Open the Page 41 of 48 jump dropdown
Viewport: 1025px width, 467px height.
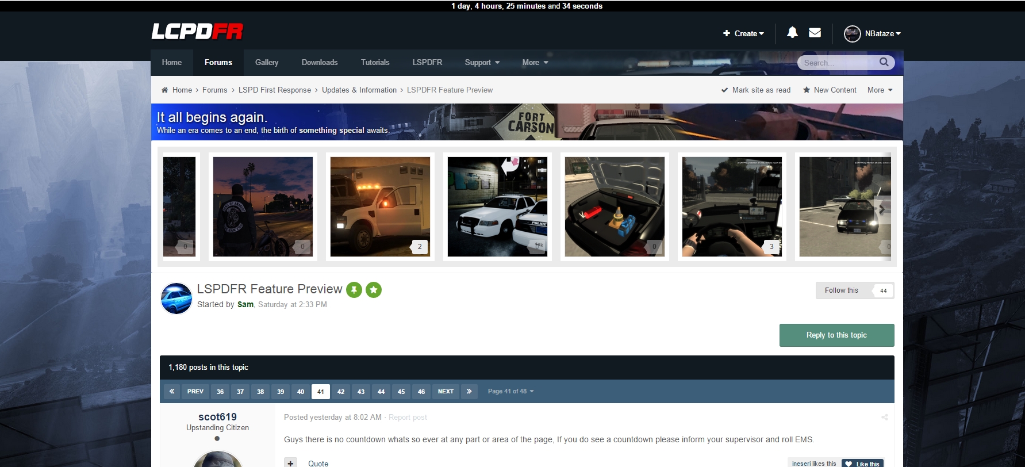click(x=510, y=392)
